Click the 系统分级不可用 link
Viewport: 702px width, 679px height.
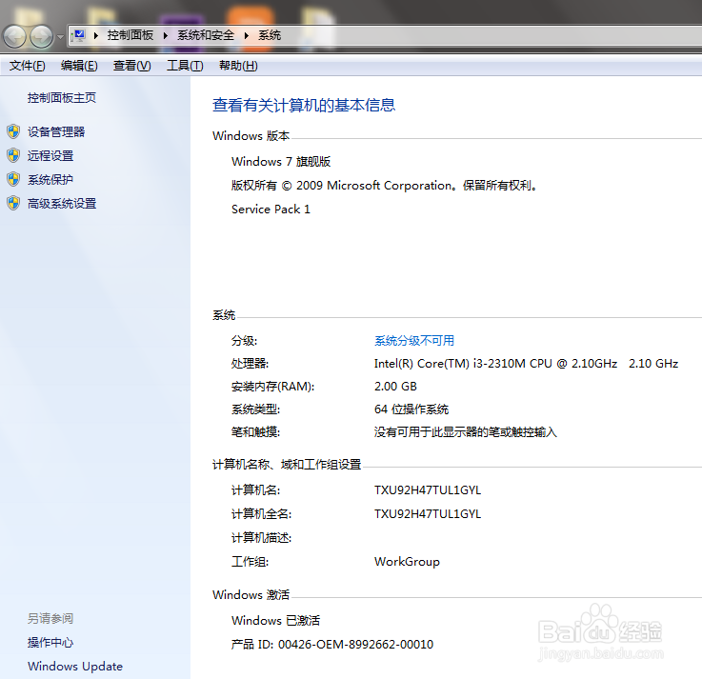[414, 341]
